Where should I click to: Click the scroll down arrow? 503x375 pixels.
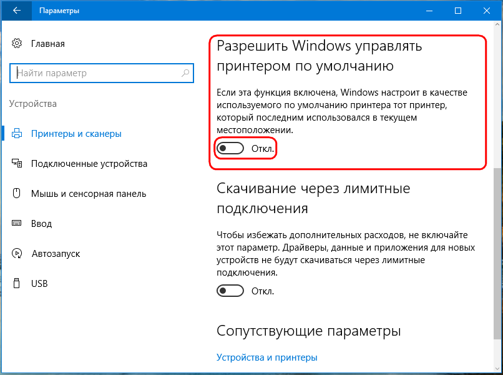coord(497,368)
